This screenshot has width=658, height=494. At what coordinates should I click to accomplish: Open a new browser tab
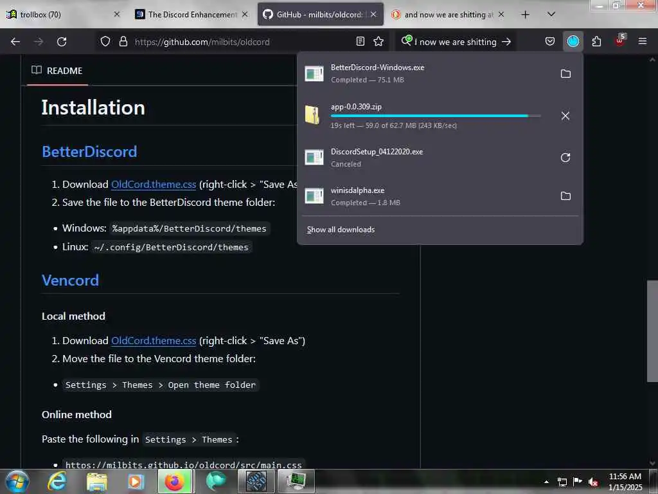[x=525, y=15]
